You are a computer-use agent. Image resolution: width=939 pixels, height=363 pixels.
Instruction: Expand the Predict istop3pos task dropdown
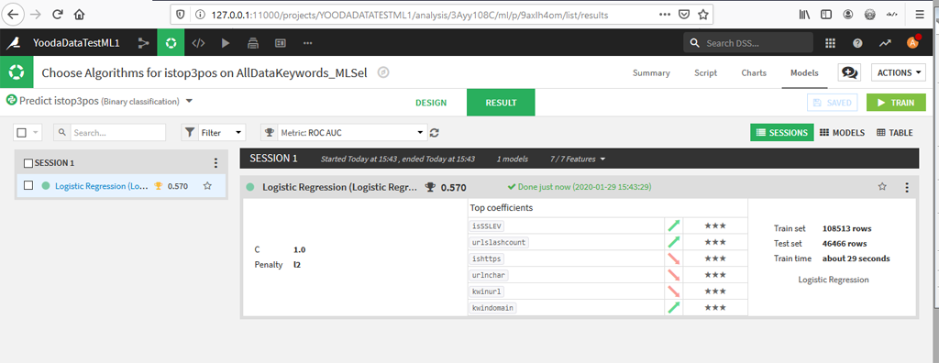tap(189, 101)
